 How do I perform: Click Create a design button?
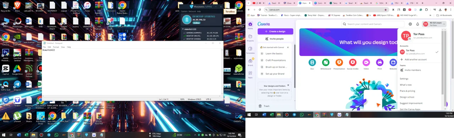pyautogui.click(x=275, y=31)
